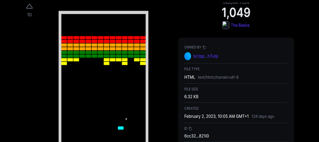Copy the owner address with copy icon
319x142 pixels.
pyautogui.click(x=204, y=47)
